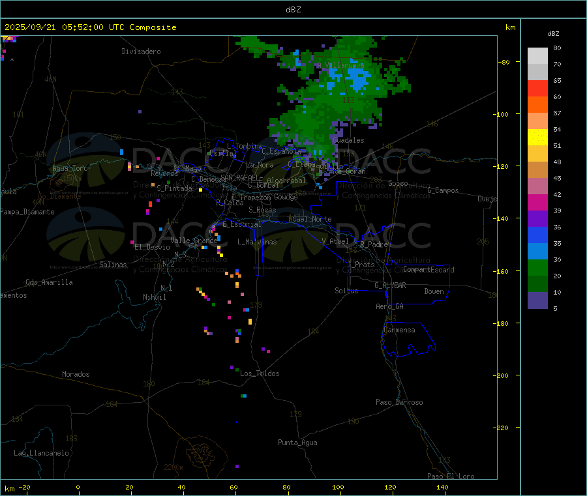
Task: Click the 'Salinas' map label
Action: pos(113,265)
